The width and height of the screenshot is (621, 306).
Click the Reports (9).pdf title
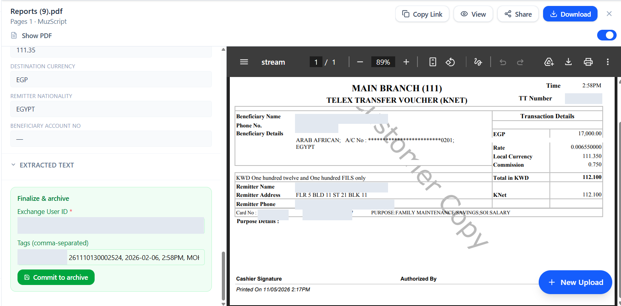pos(37,11)
